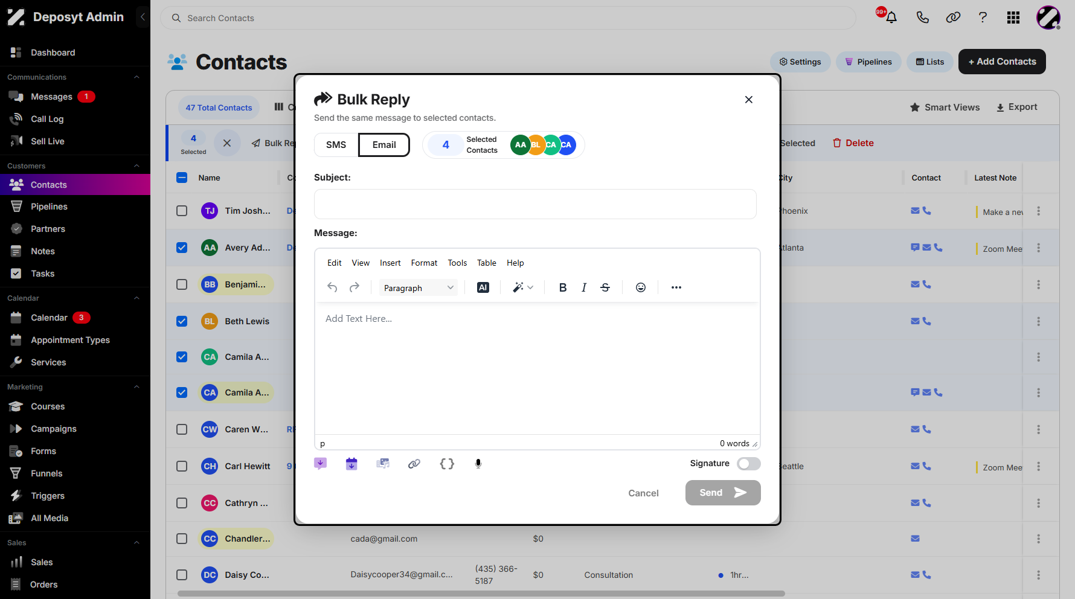Click the Send button

point(723,493)
